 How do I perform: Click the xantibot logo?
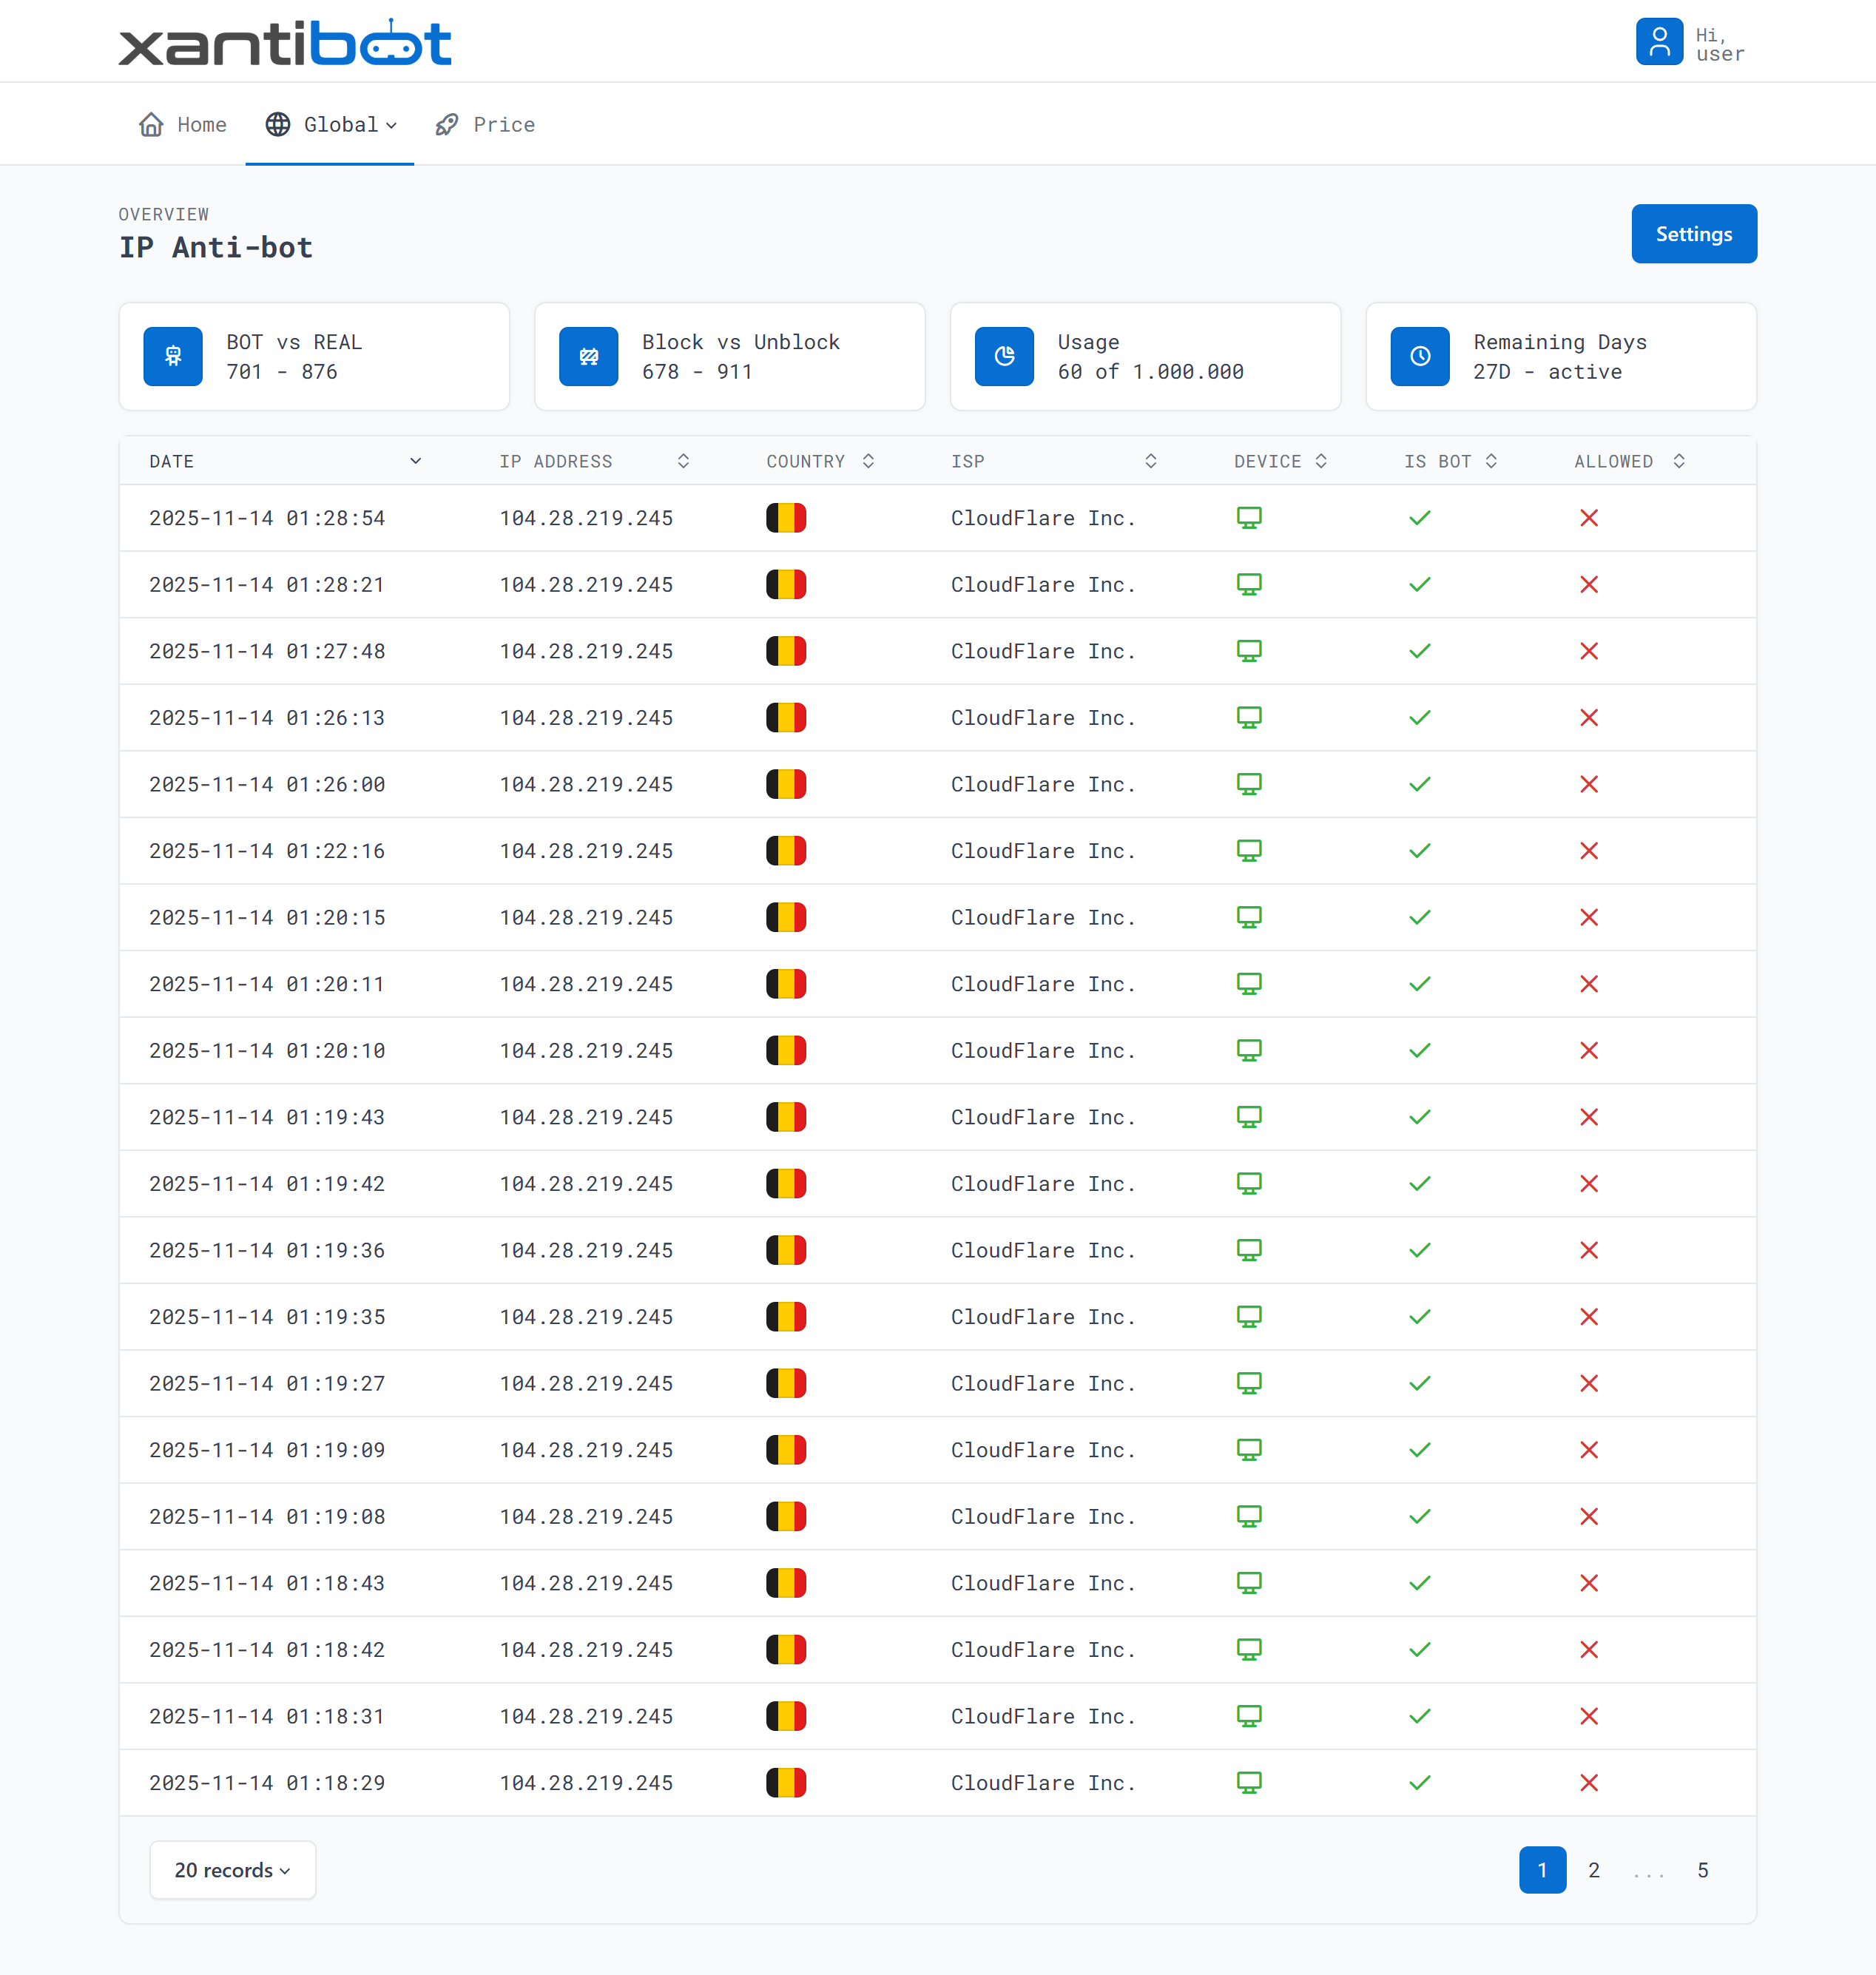pos(284,43)
